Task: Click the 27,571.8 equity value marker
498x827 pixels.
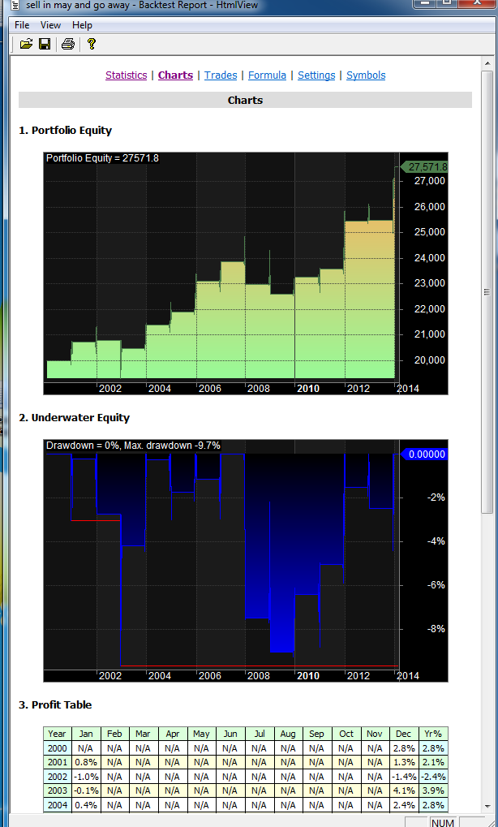Action: 425,166
